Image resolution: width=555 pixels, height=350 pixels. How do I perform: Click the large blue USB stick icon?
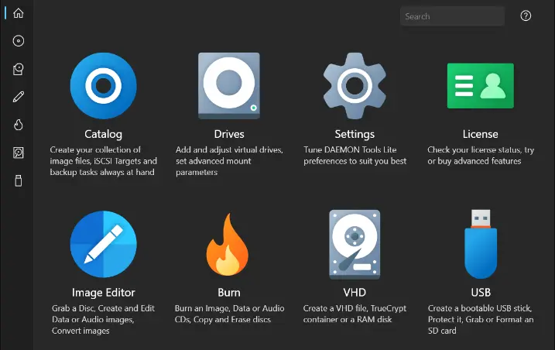[x=481, y=244]
